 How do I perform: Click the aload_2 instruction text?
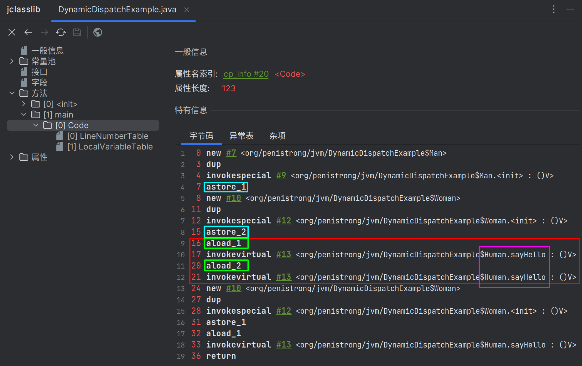(x=224, y=266)
